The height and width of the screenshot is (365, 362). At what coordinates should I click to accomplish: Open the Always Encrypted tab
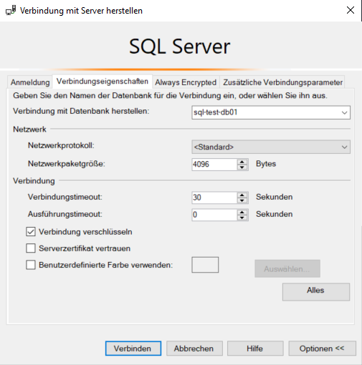coord(186,82)
